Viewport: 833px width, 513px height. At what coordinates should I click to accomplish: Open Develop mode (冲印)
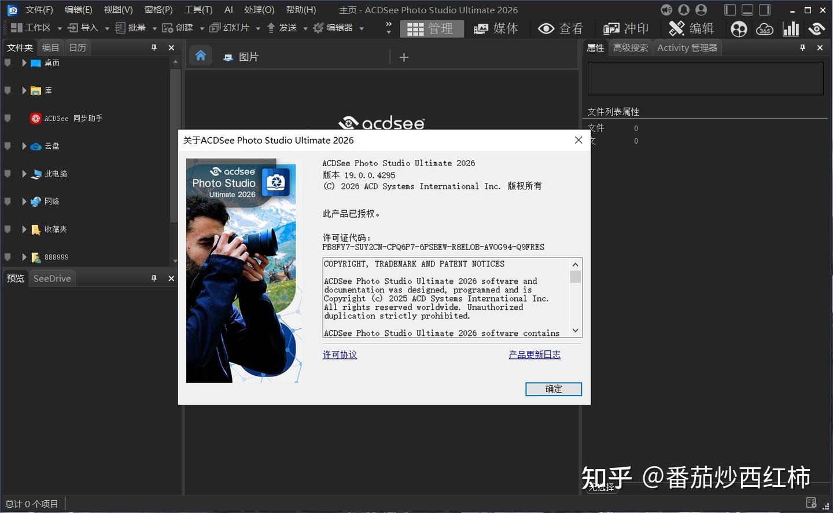(x=626, y=28)
